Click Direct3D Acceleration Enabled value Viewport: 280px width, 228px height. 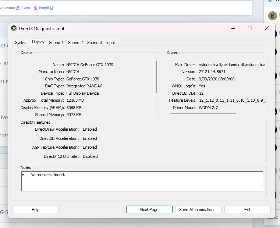(90, 138)
